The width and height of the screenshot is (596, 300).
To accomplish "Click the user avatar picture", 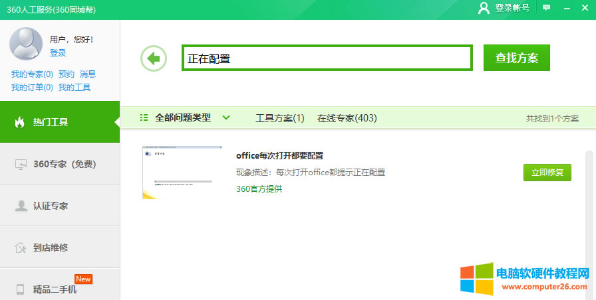I will [27, 44].
